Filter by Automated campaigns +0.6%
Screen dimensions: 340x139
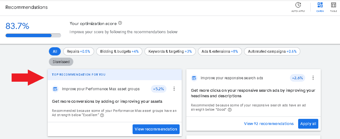[272, 52]
